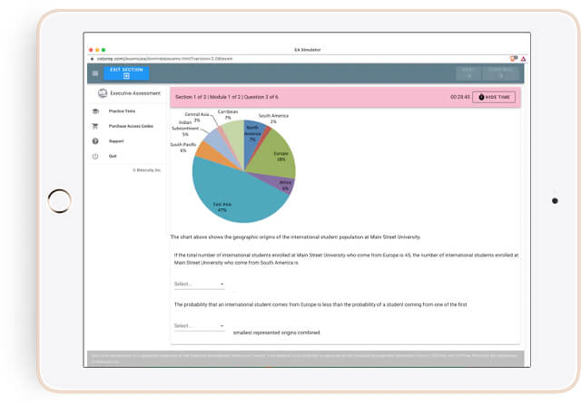Select Quit in the sidebar
Viewport: 581px width, 404px height.
pyautogui.click(x=113, y=156)
